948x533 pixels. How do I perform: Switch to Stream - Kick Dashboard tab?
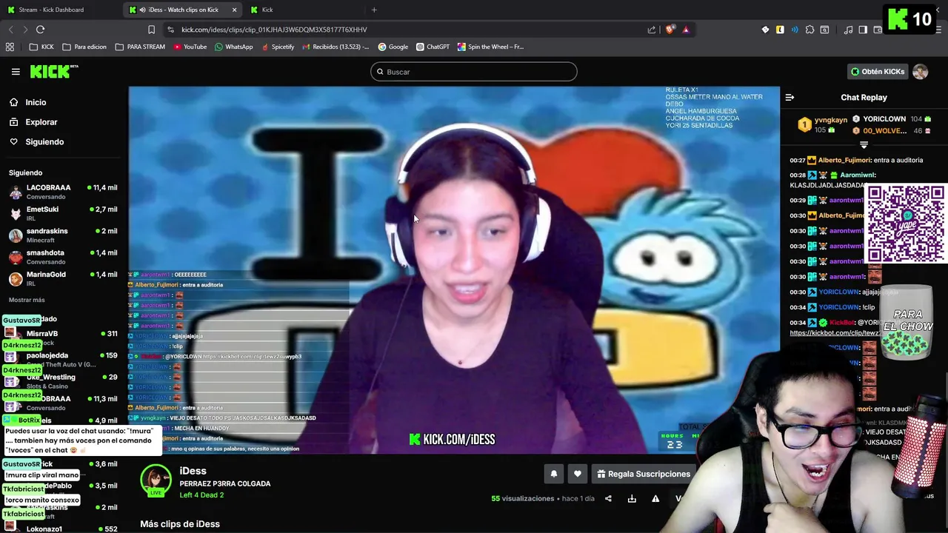pyautogui.click(x=51, y=10)
